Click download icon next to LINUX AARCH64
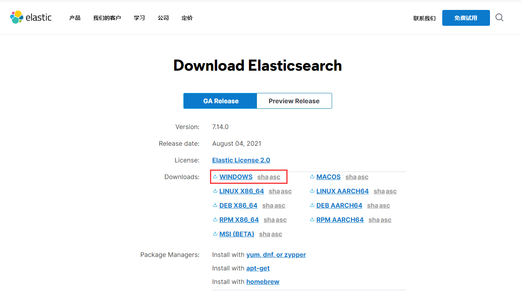521x299 pixels. pos(312,191)
